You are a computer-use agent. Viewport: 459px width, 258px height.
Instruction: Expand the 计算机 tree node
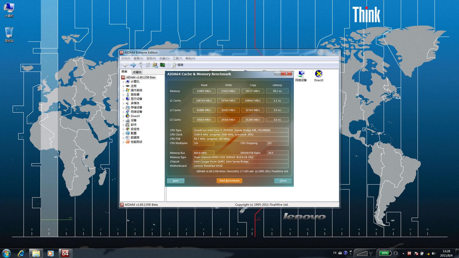123,82
